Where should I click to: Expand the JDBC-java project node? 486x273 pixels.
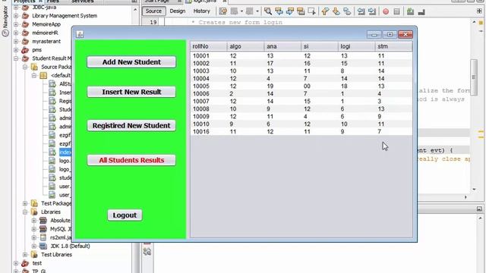(x=16, y=7)
